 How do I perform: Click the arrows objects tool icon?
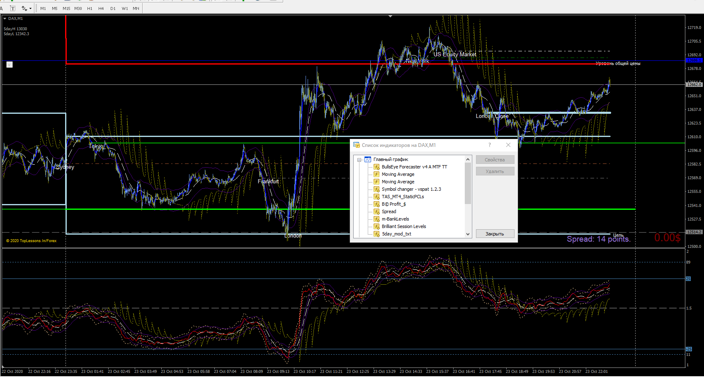(x=24, y=8)
